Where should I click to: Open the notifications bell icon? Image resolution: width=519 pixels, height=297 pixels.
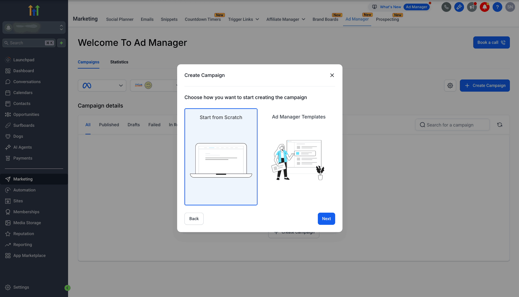click(484, 7)
